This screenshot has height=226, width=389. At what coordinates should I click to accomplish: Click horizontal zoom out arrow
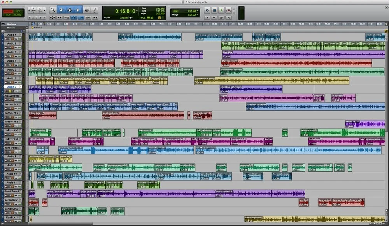pyautogui.click(x=29, y=10)
